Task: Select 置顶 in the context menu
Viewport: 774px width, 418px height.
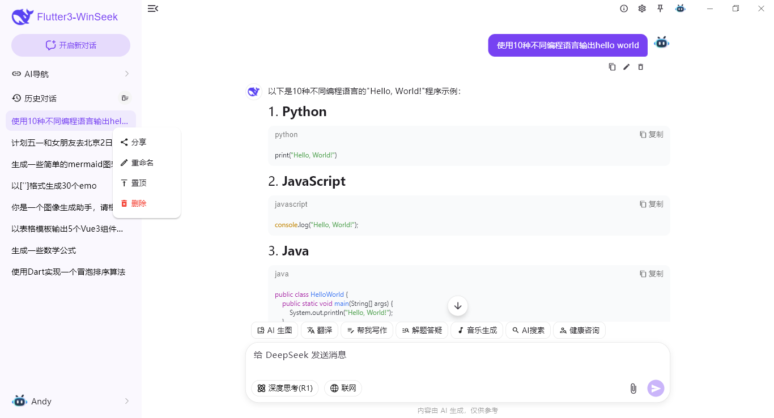Action: click(x=138, y=183)
